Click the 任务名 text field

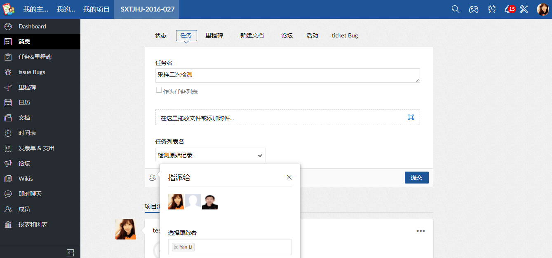[x=287, y=75]
